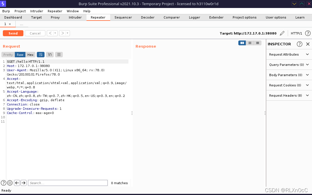Go forward in request history
Image resolution: width=312 pixels, height=195 pixels.
coord(63,33)
